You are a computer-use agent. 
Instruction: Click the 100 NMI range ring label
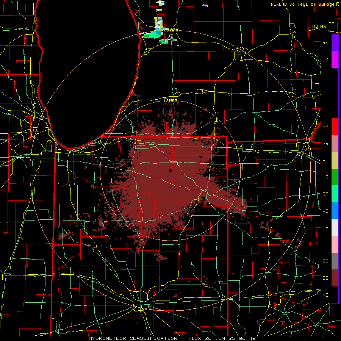pos(170,30)
